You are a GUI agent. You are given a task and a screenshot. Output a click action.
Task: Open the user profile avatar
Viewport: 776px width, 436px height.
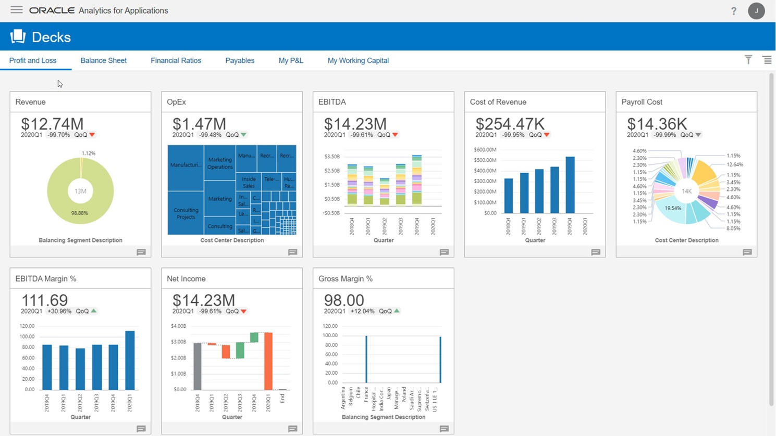click(756, 10)
